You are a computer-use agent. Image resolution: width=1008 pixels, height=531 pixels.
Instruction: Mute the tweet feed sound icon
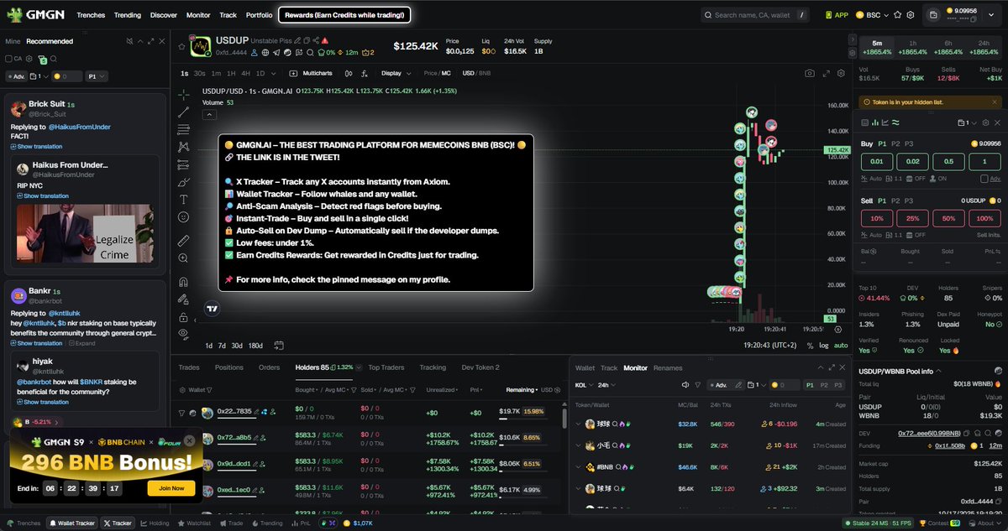pos(129,41)
